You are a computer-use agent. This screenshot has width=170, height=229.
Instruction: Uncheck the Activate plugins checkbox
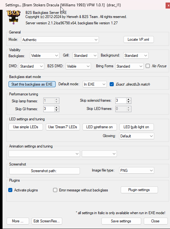tap(10, 190)
